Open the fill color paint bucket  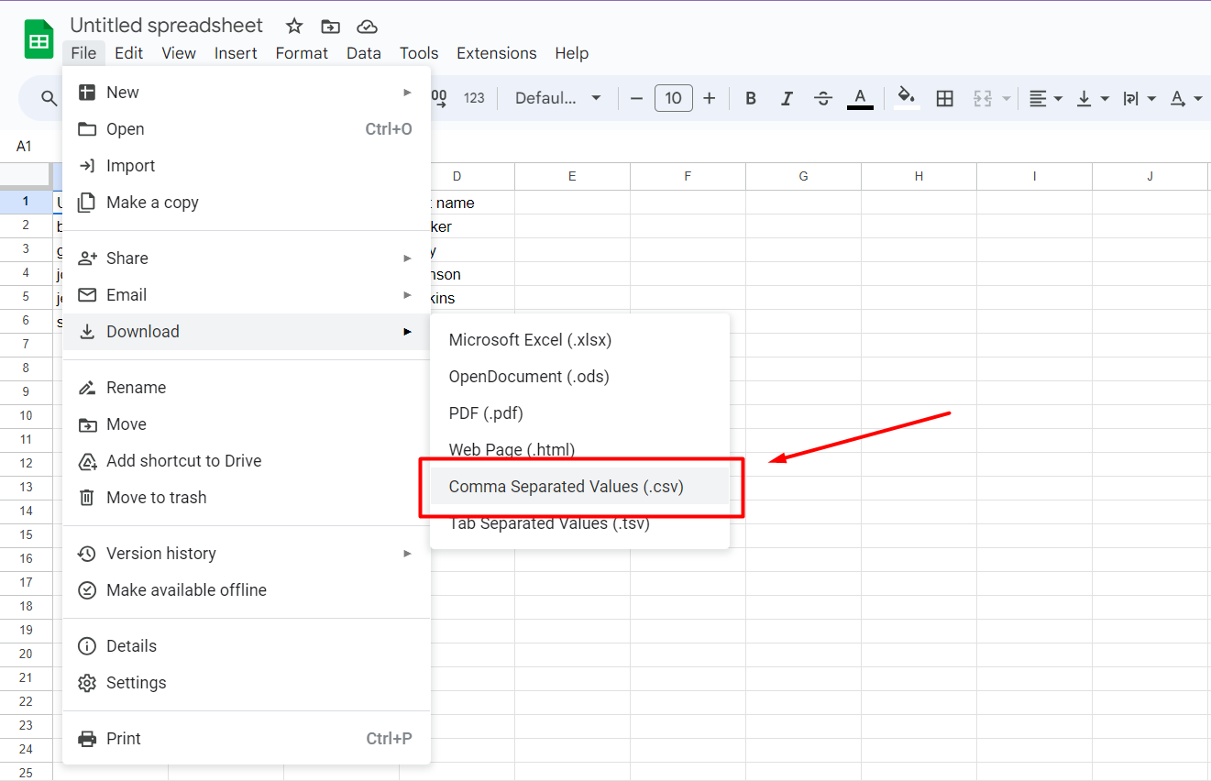pyautogui.click(x=906, y=98)
